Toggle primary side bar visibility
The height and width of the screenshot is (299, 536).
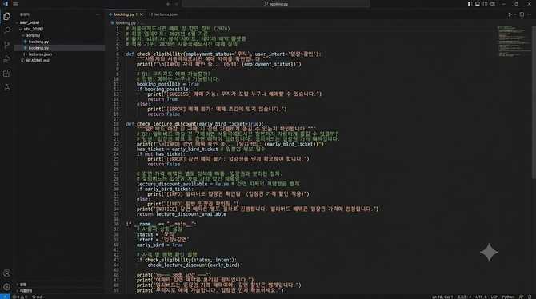(x=470, y=4)
